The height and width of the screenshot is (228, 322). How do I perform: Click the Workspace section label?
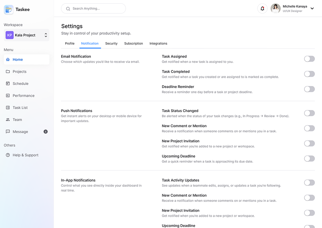tap(13, 25)
